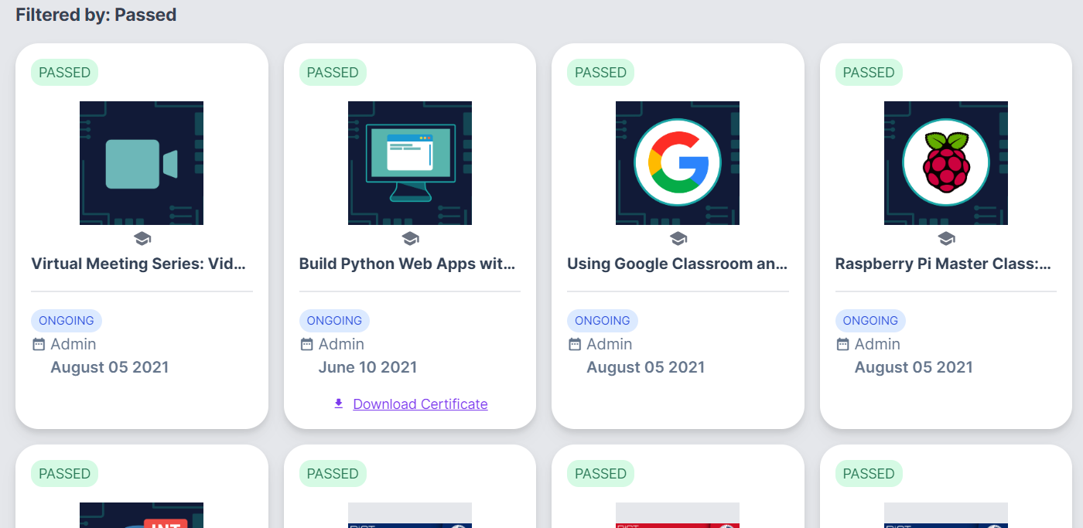Click graduation cap icon under Google Classroom thumbnail
The image size is (1083, 528).
click(x=678, y=238)
